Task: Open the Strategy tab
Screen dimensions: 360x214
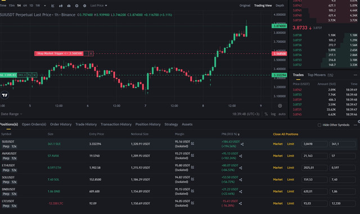Action: [x=171, y=124]
